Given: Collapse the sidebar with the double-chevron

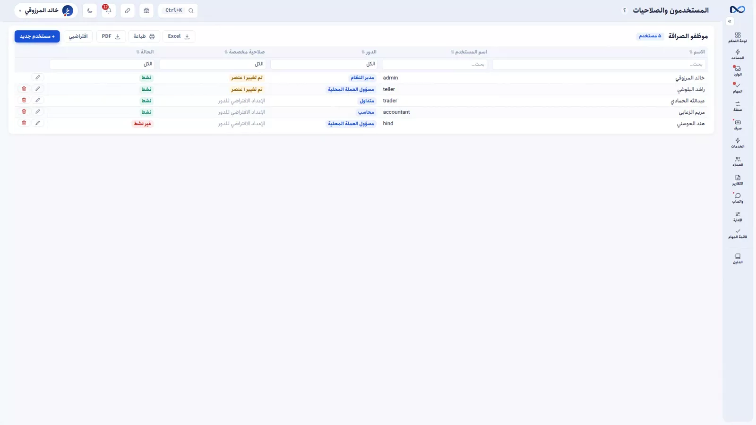Looking at the screenshot, I should pyautogui.click(x=730, y=21).
